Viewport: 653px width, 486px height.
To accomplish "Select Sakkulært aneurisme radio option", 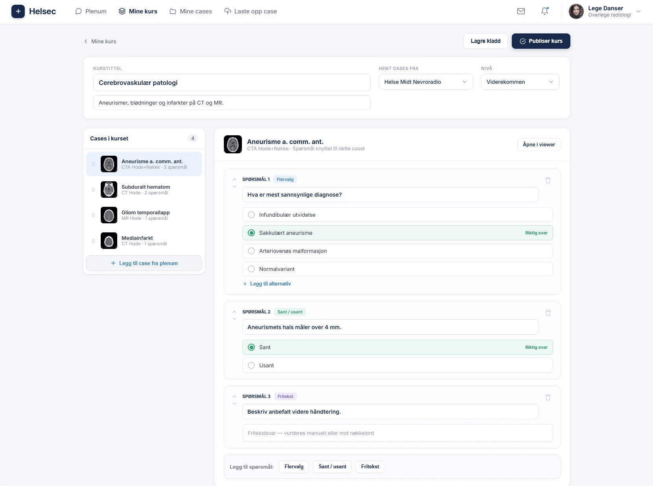I will click(x=251, y=233).
